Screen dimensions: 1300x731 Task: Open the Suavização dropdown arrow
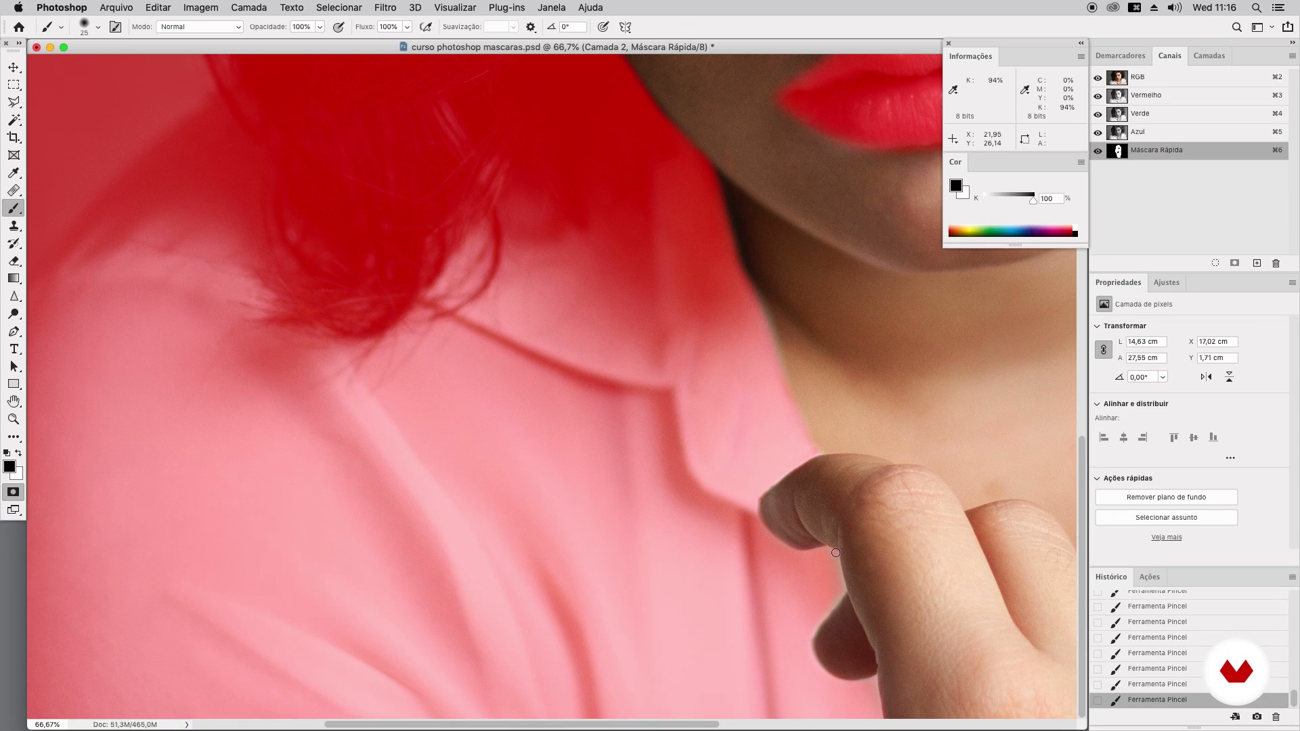[513, 27]
